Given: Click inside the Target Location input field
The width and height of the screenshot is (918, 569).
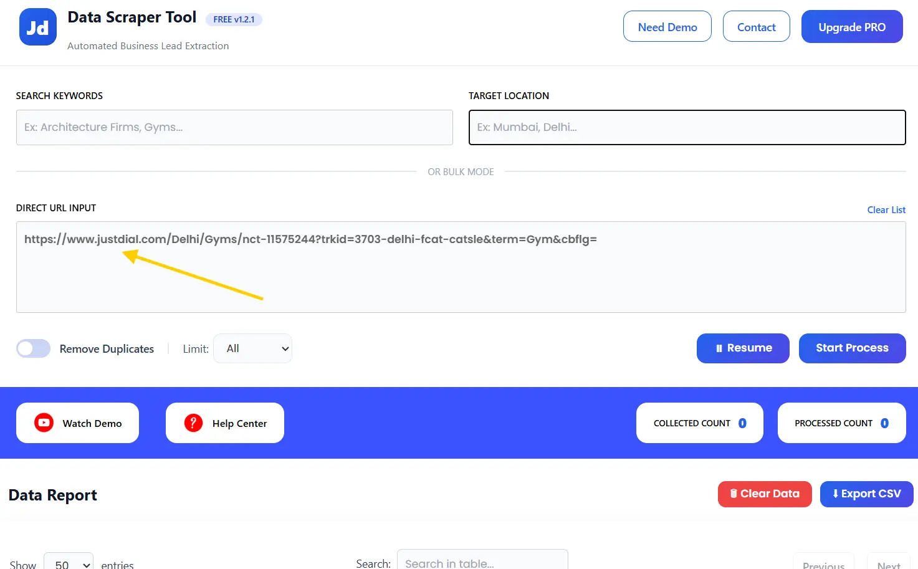Looking at the screenshot, I should 686,127.
